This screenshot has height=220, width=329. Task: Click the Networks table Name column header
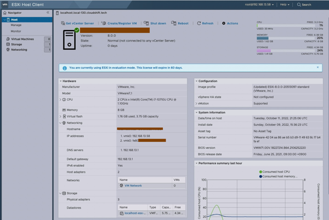pos(145,180)
